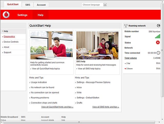This screenshot has height=124, width=164.
Task: Open the Inbox SMS hint
Action: (x=79, y=87)
